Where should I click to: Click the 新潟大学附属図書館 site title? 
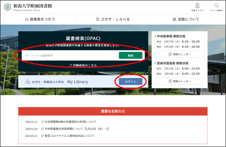[32, 6]
